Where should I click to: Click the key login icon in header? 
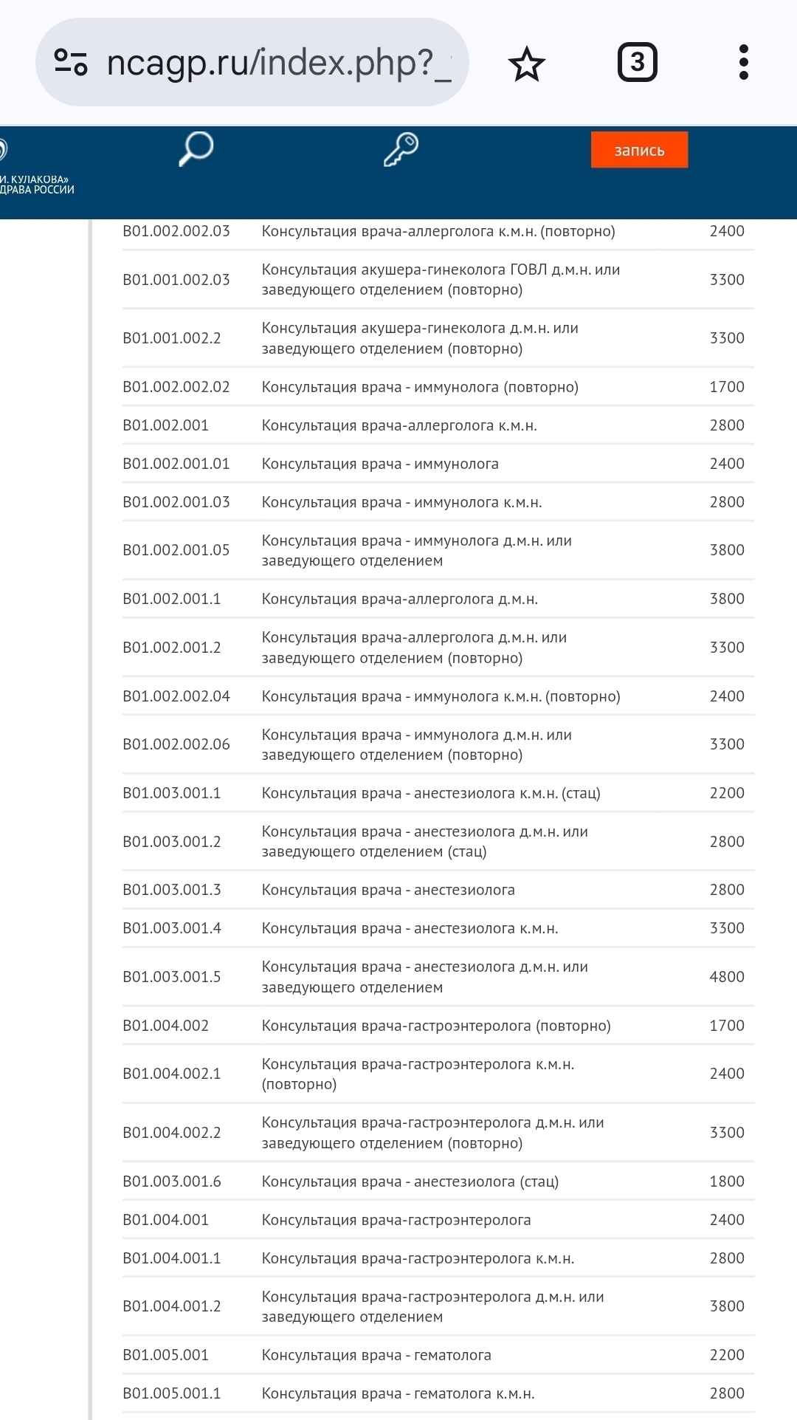[401, 149]
